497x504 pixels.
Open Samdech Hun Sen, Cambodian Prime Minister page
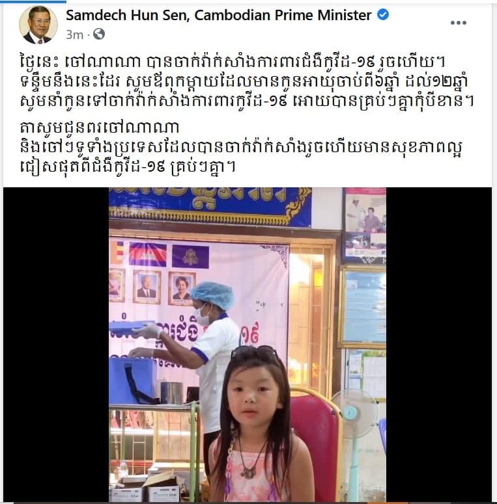point(219,15)
